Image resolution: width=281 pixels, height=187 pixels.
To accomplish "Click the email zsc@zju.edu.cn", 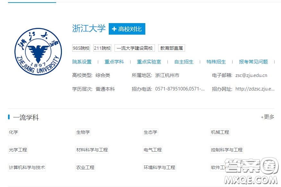I will tap(251, 75).
